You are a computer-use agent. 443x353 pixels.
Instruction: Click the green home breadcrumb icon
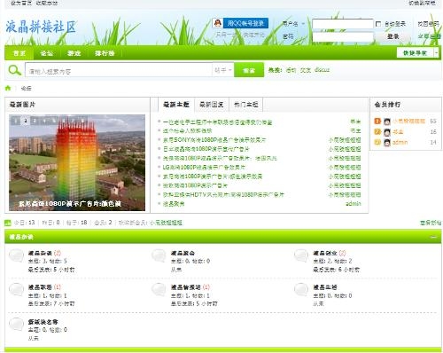click(x=8, y=88)
